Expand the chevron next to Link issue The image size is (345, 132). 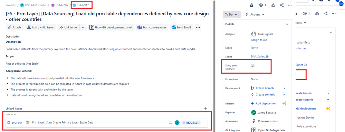pos(83,28)
